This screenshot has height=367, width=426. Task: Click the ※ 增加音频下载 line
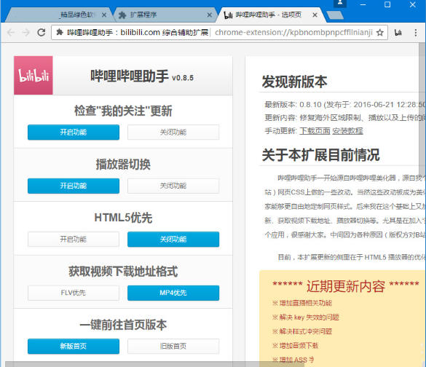(x=296, y=345)
